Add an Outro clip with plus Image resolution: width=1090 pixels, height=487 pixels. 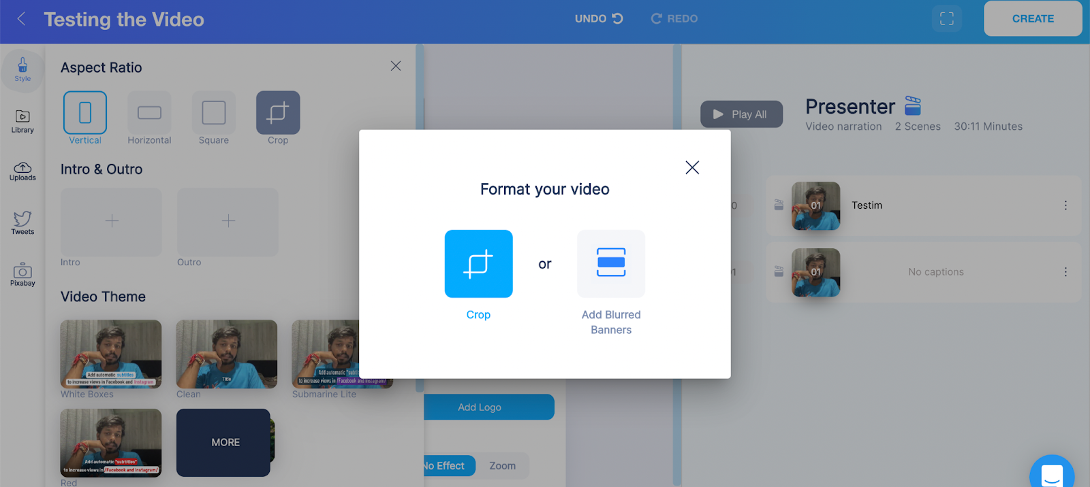click(228, 221)
